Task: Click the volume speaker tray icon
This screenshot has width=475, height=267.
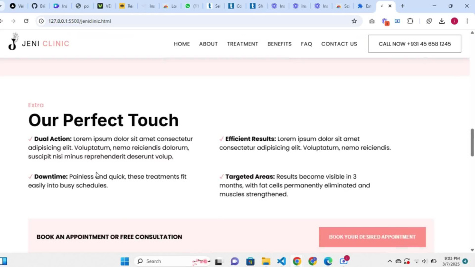Action: click(424, 261)
